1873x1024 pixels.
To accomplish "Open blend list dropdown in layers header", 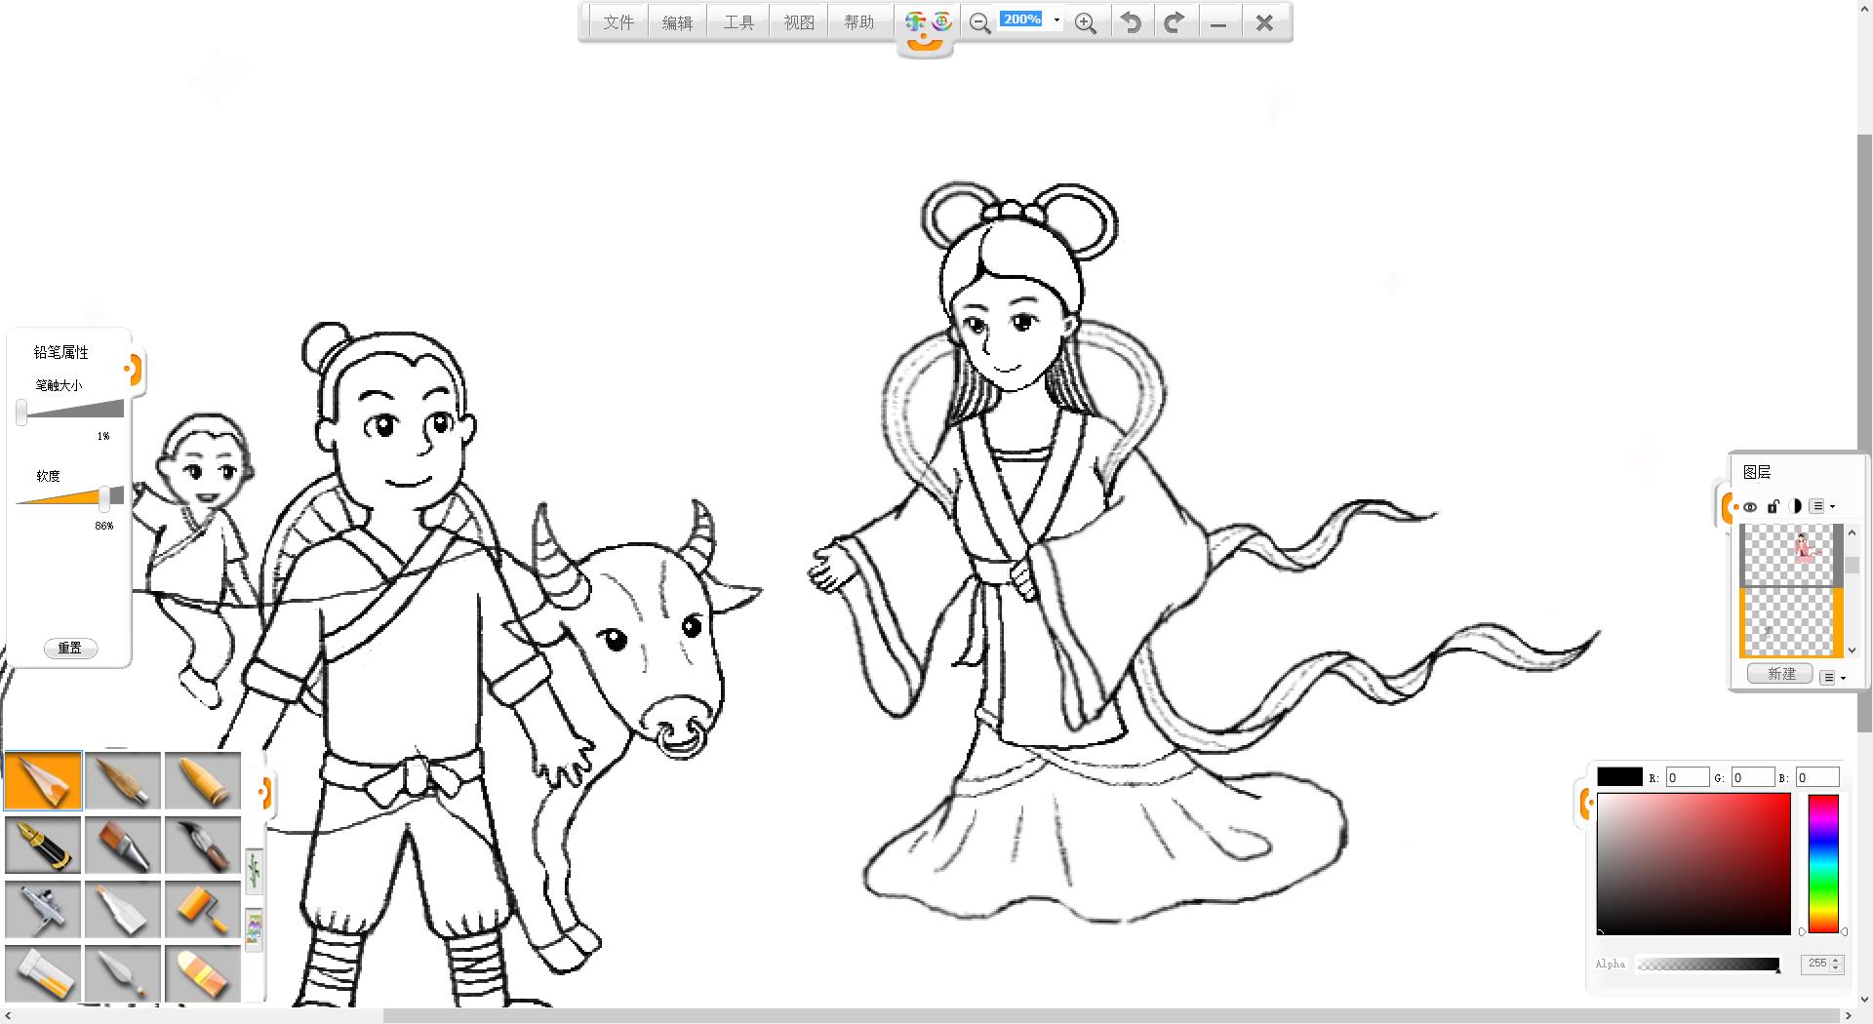I will (1821, 506).
